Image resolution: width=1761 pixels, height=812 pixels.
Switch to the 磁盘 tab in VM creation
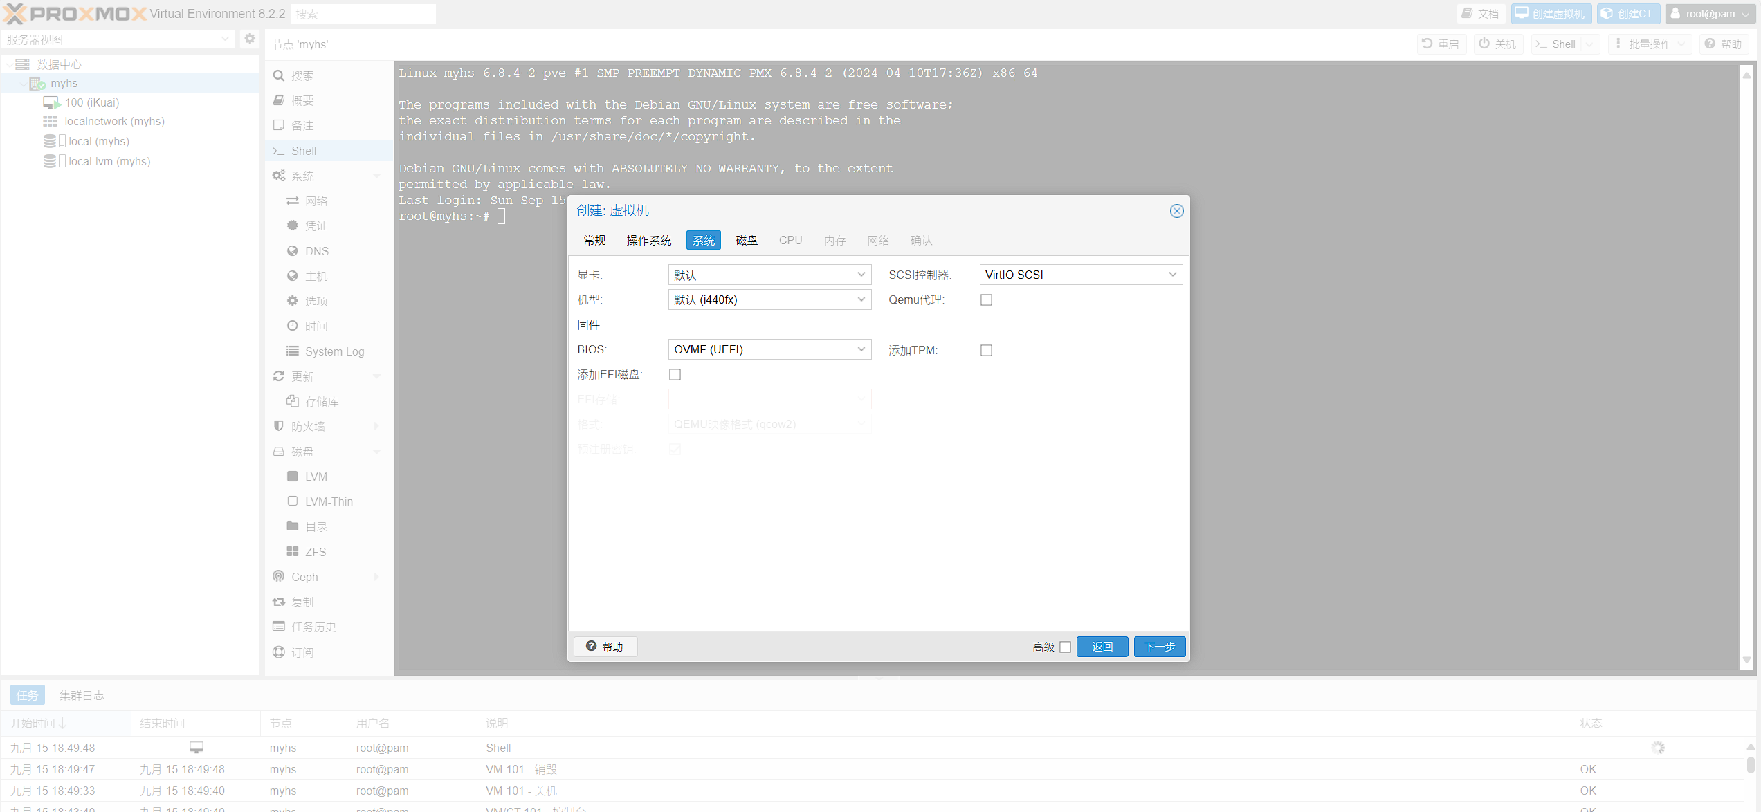pyautogui.click(x=746, y=240)
